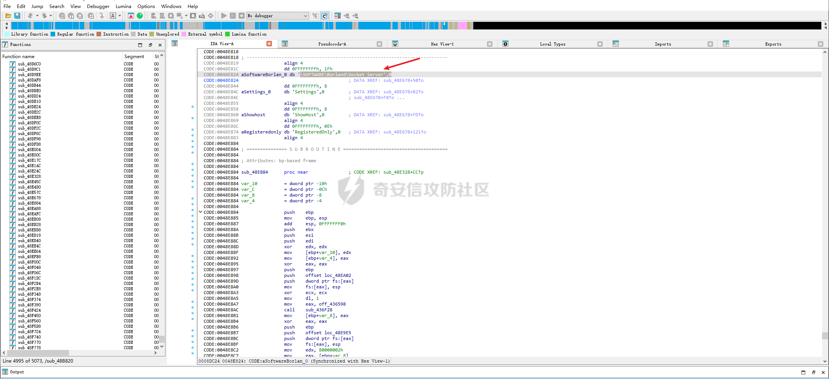The height and width of the screenshot is (379, 829).
Task: Click the Functions panel 'f' icon
Action: click(5, 44)
